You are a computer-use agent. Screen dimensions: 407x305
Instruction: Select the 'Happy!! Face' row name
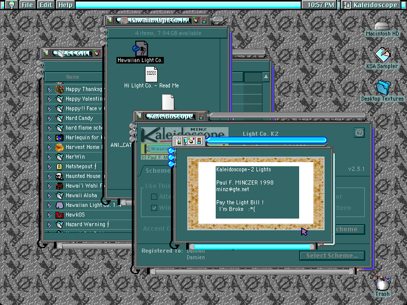(83, 108)
